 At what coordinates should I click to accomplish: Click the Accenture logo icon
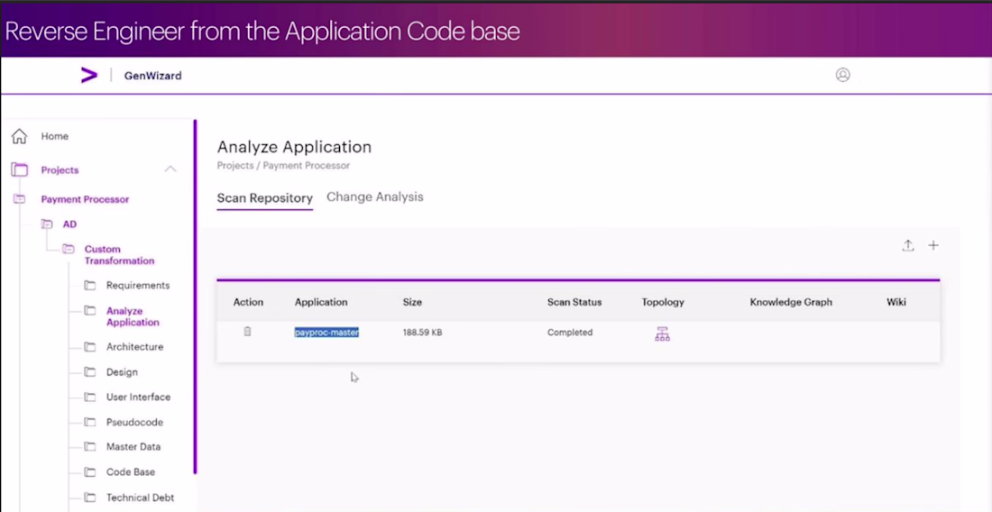point(89,75)
